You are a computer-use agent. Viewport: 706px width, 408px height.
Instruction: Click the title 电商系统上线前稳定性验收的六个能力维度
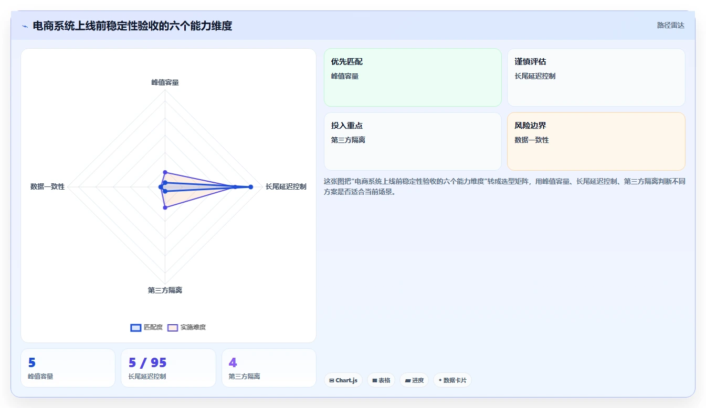click(x=132, y=26)
